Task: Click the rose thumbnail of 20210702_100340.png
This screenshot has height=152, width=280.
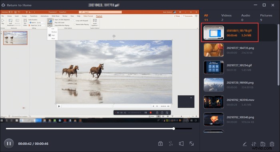Action: 214,119
